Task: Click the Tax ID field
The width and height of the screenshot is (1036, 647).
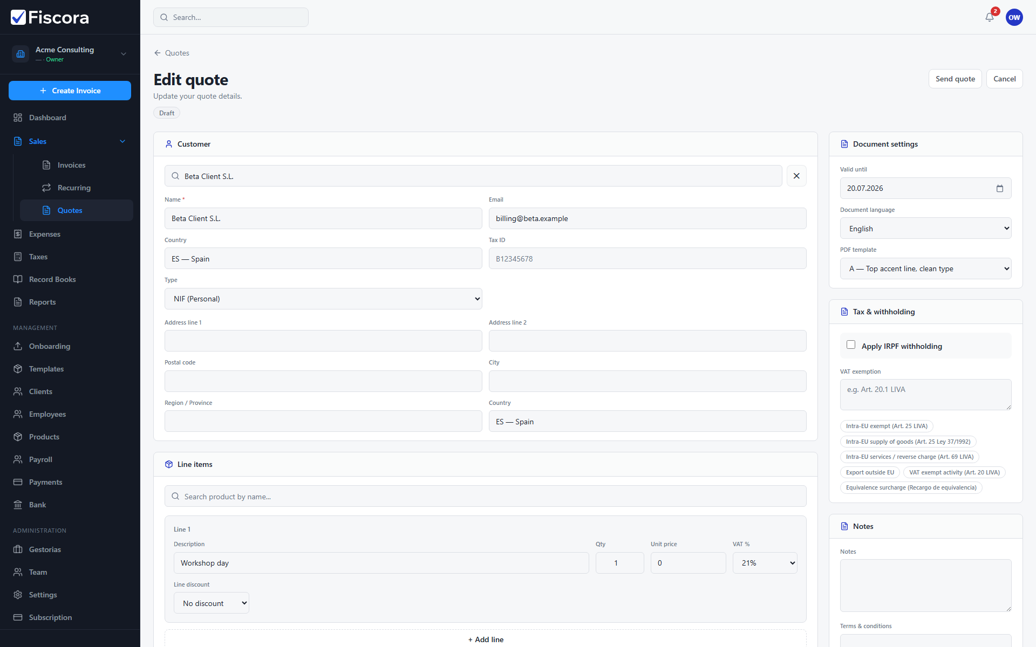Action: pos(647,258)
